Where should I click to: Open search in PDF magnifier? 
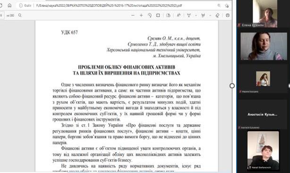click(x=20, y=16)
